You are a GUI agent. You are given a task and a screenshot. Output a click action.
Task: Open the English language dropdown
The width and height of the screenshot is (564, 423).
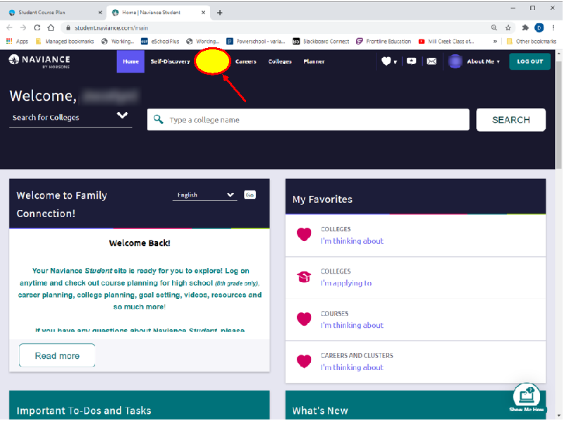pyautogui.click(x=204, y=195)
